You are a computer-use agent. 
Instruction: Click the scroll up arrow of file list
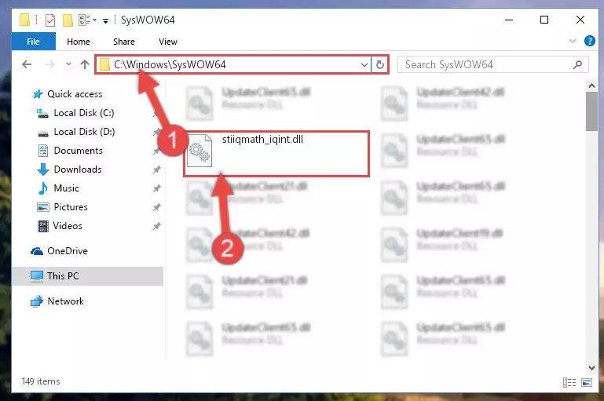592,86
